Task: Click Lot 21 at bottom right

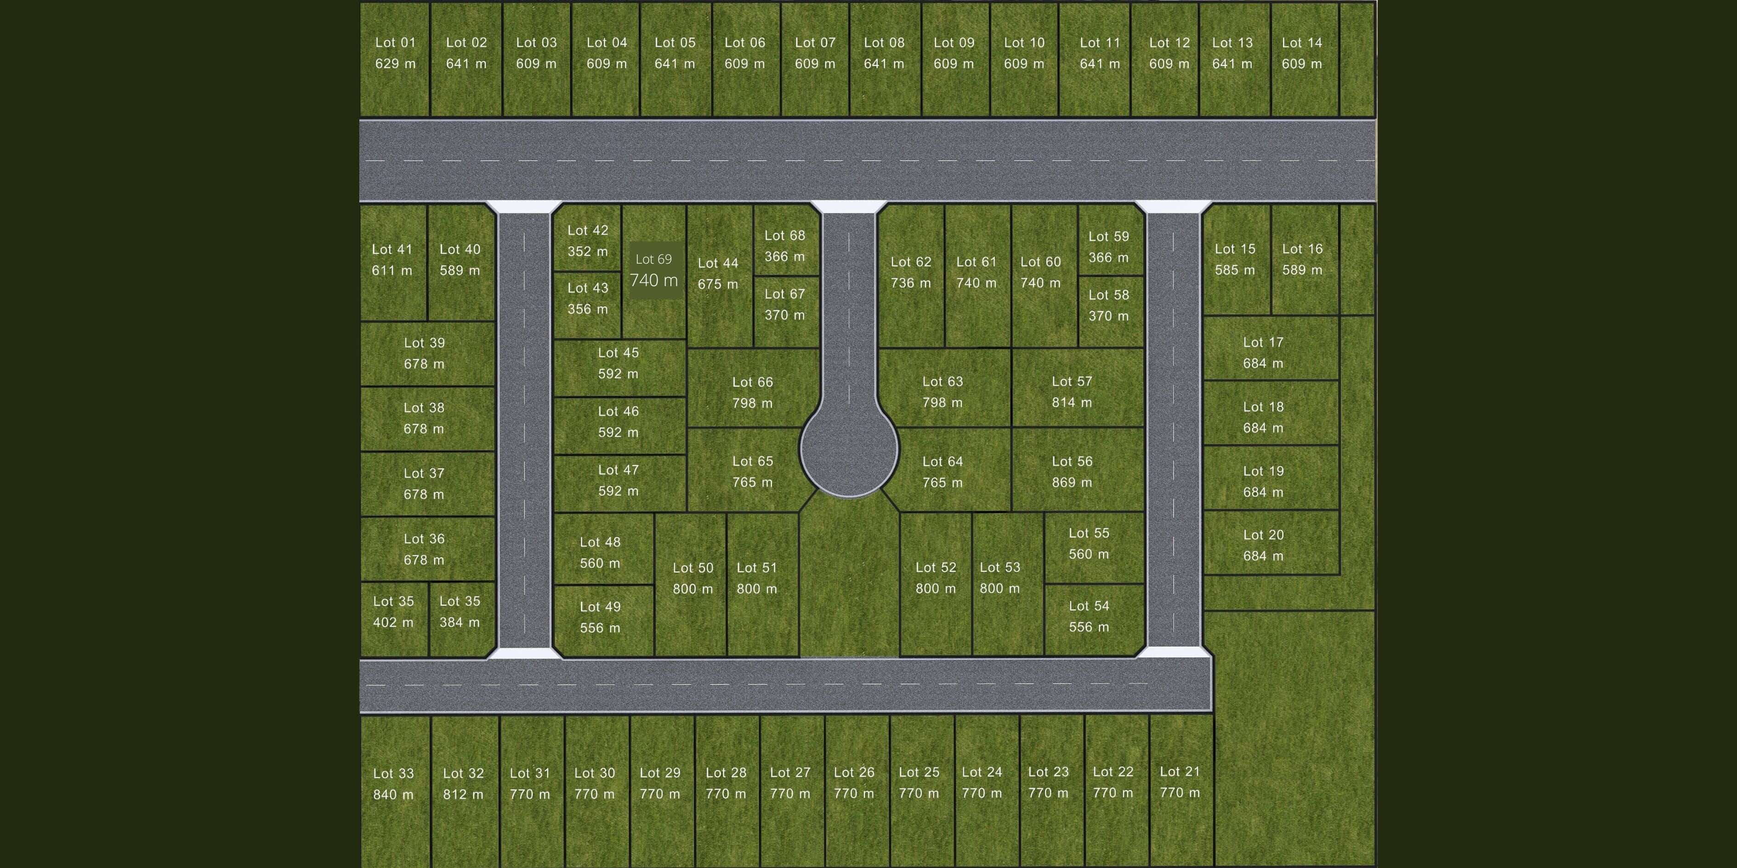Action: [1180, 782]
